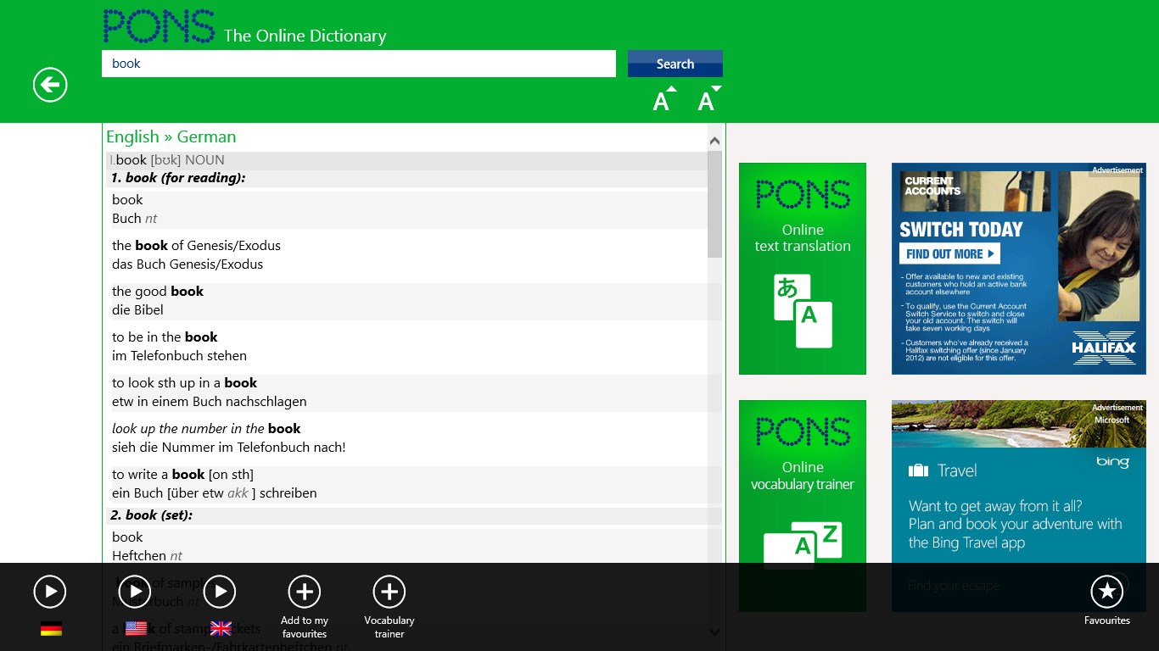Click the back arrow button

(50, 85)
